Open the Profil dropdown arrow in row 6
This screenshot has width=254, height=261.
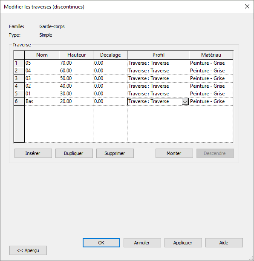(185, 101)
